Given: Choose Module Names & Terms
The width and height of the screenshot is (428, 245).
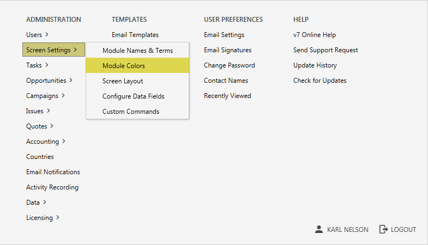Looking at the screenshot, I should point(137,51).
